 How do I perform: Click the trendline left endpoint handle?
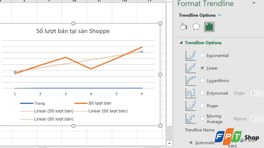(15, 72)
